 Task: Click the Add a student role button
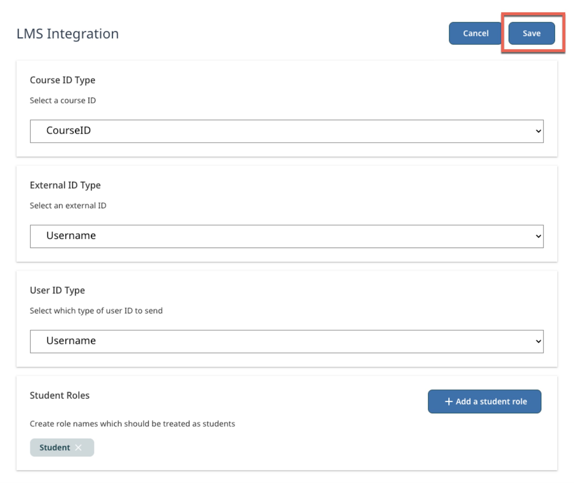click(484, 401)
